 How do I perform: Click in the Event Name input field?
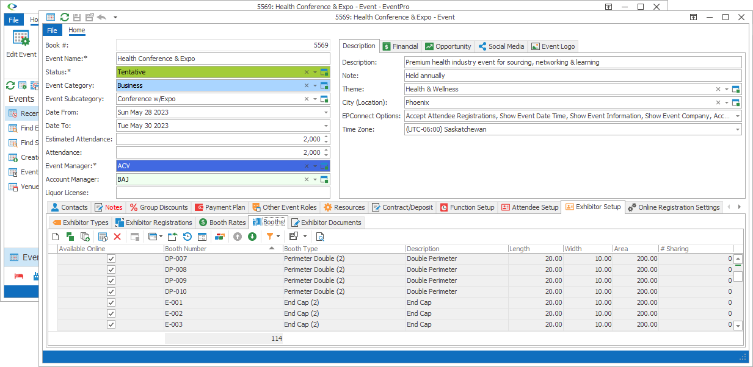[x=223, y=59]
